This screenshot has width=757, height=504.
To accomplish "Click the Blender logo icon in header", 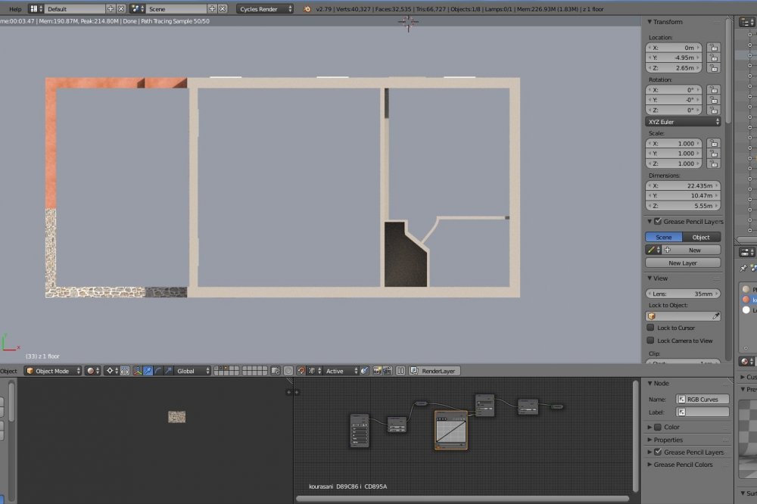I will (x=307, y=9).
